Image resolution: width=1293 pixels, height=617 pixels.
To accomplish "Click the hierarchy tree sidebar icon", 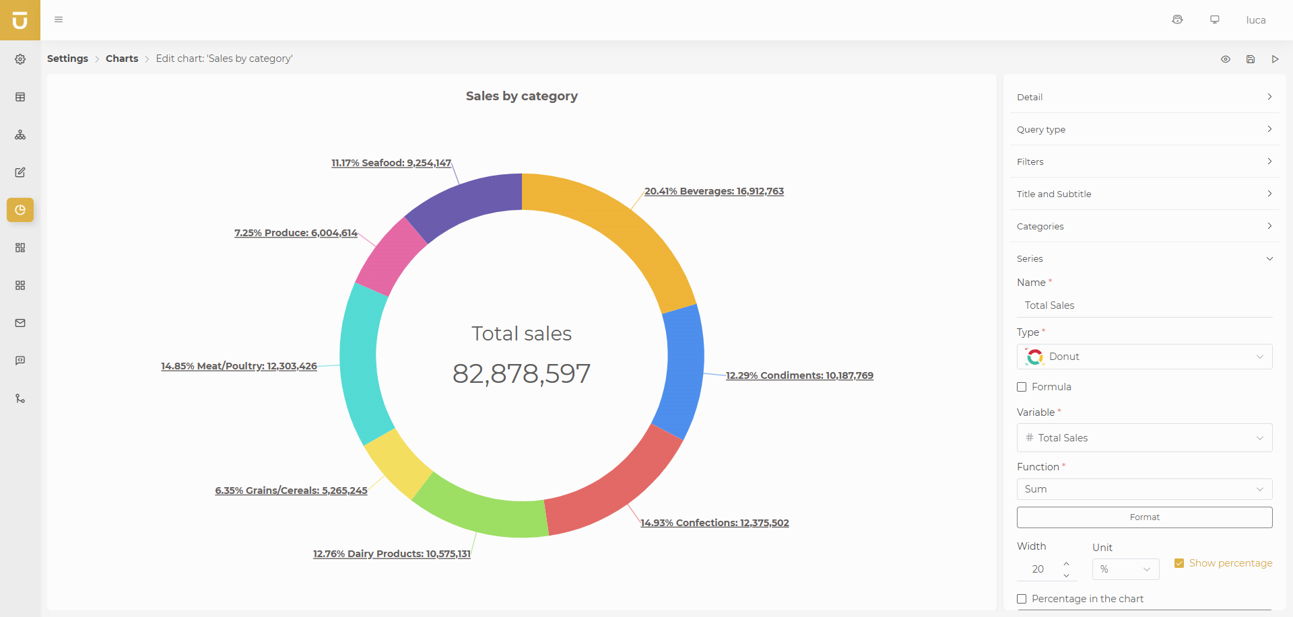I will point(20,135).
